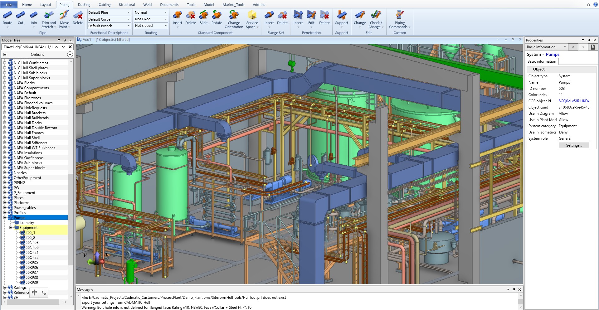Insert a standard component
The height and width of the screenshot is (310, 599).
pyautogui.click(x=178, y=19)
